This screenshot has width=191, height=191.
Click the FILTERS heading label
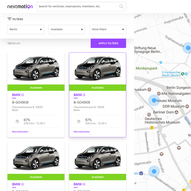(x=18, y=19)
